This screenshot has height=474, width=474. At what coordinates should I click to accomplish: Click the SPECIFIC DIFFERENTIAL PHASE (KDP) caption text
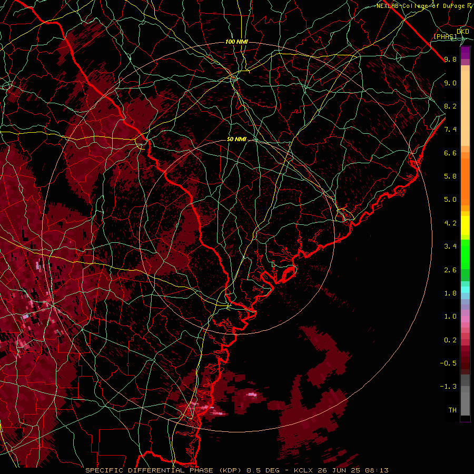click(x=163, y=470)
